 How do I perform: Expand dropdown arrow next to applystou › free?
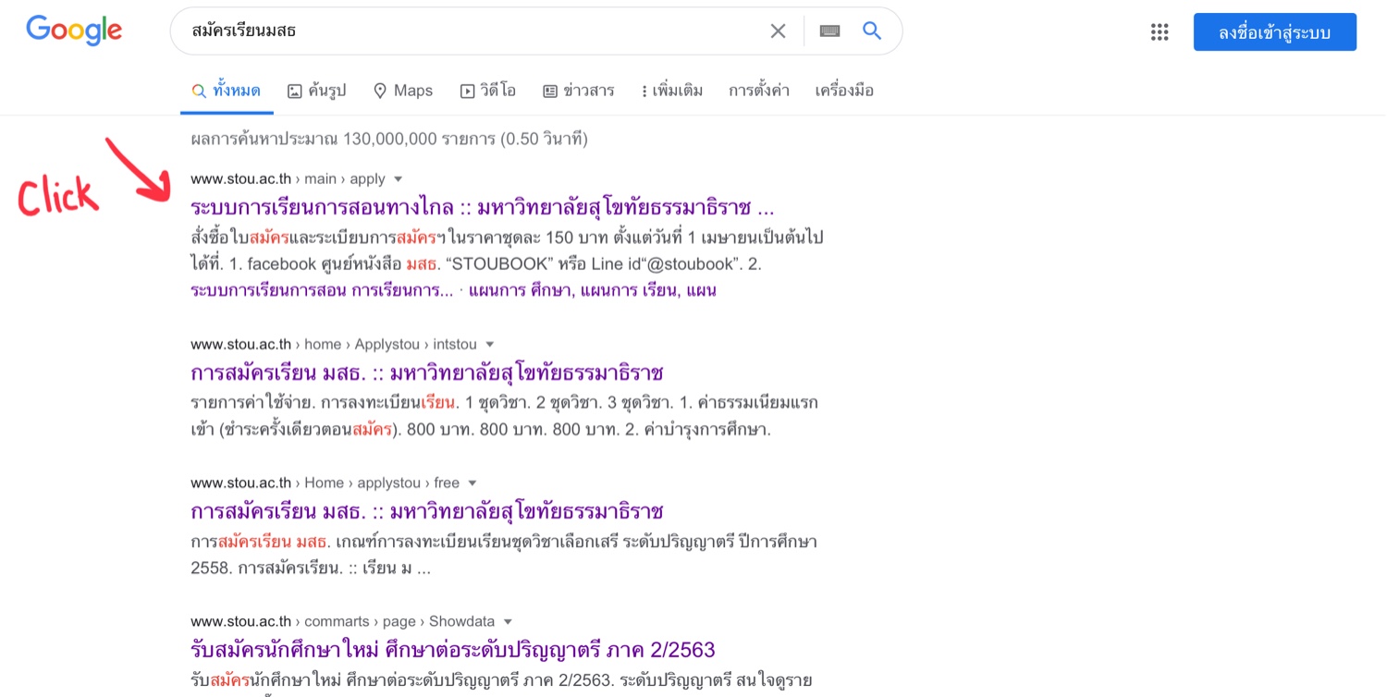[x=473, y=483]
